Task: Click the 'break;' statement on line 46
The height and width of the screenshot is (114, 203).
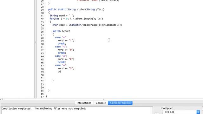Action: tap(62, 62)
